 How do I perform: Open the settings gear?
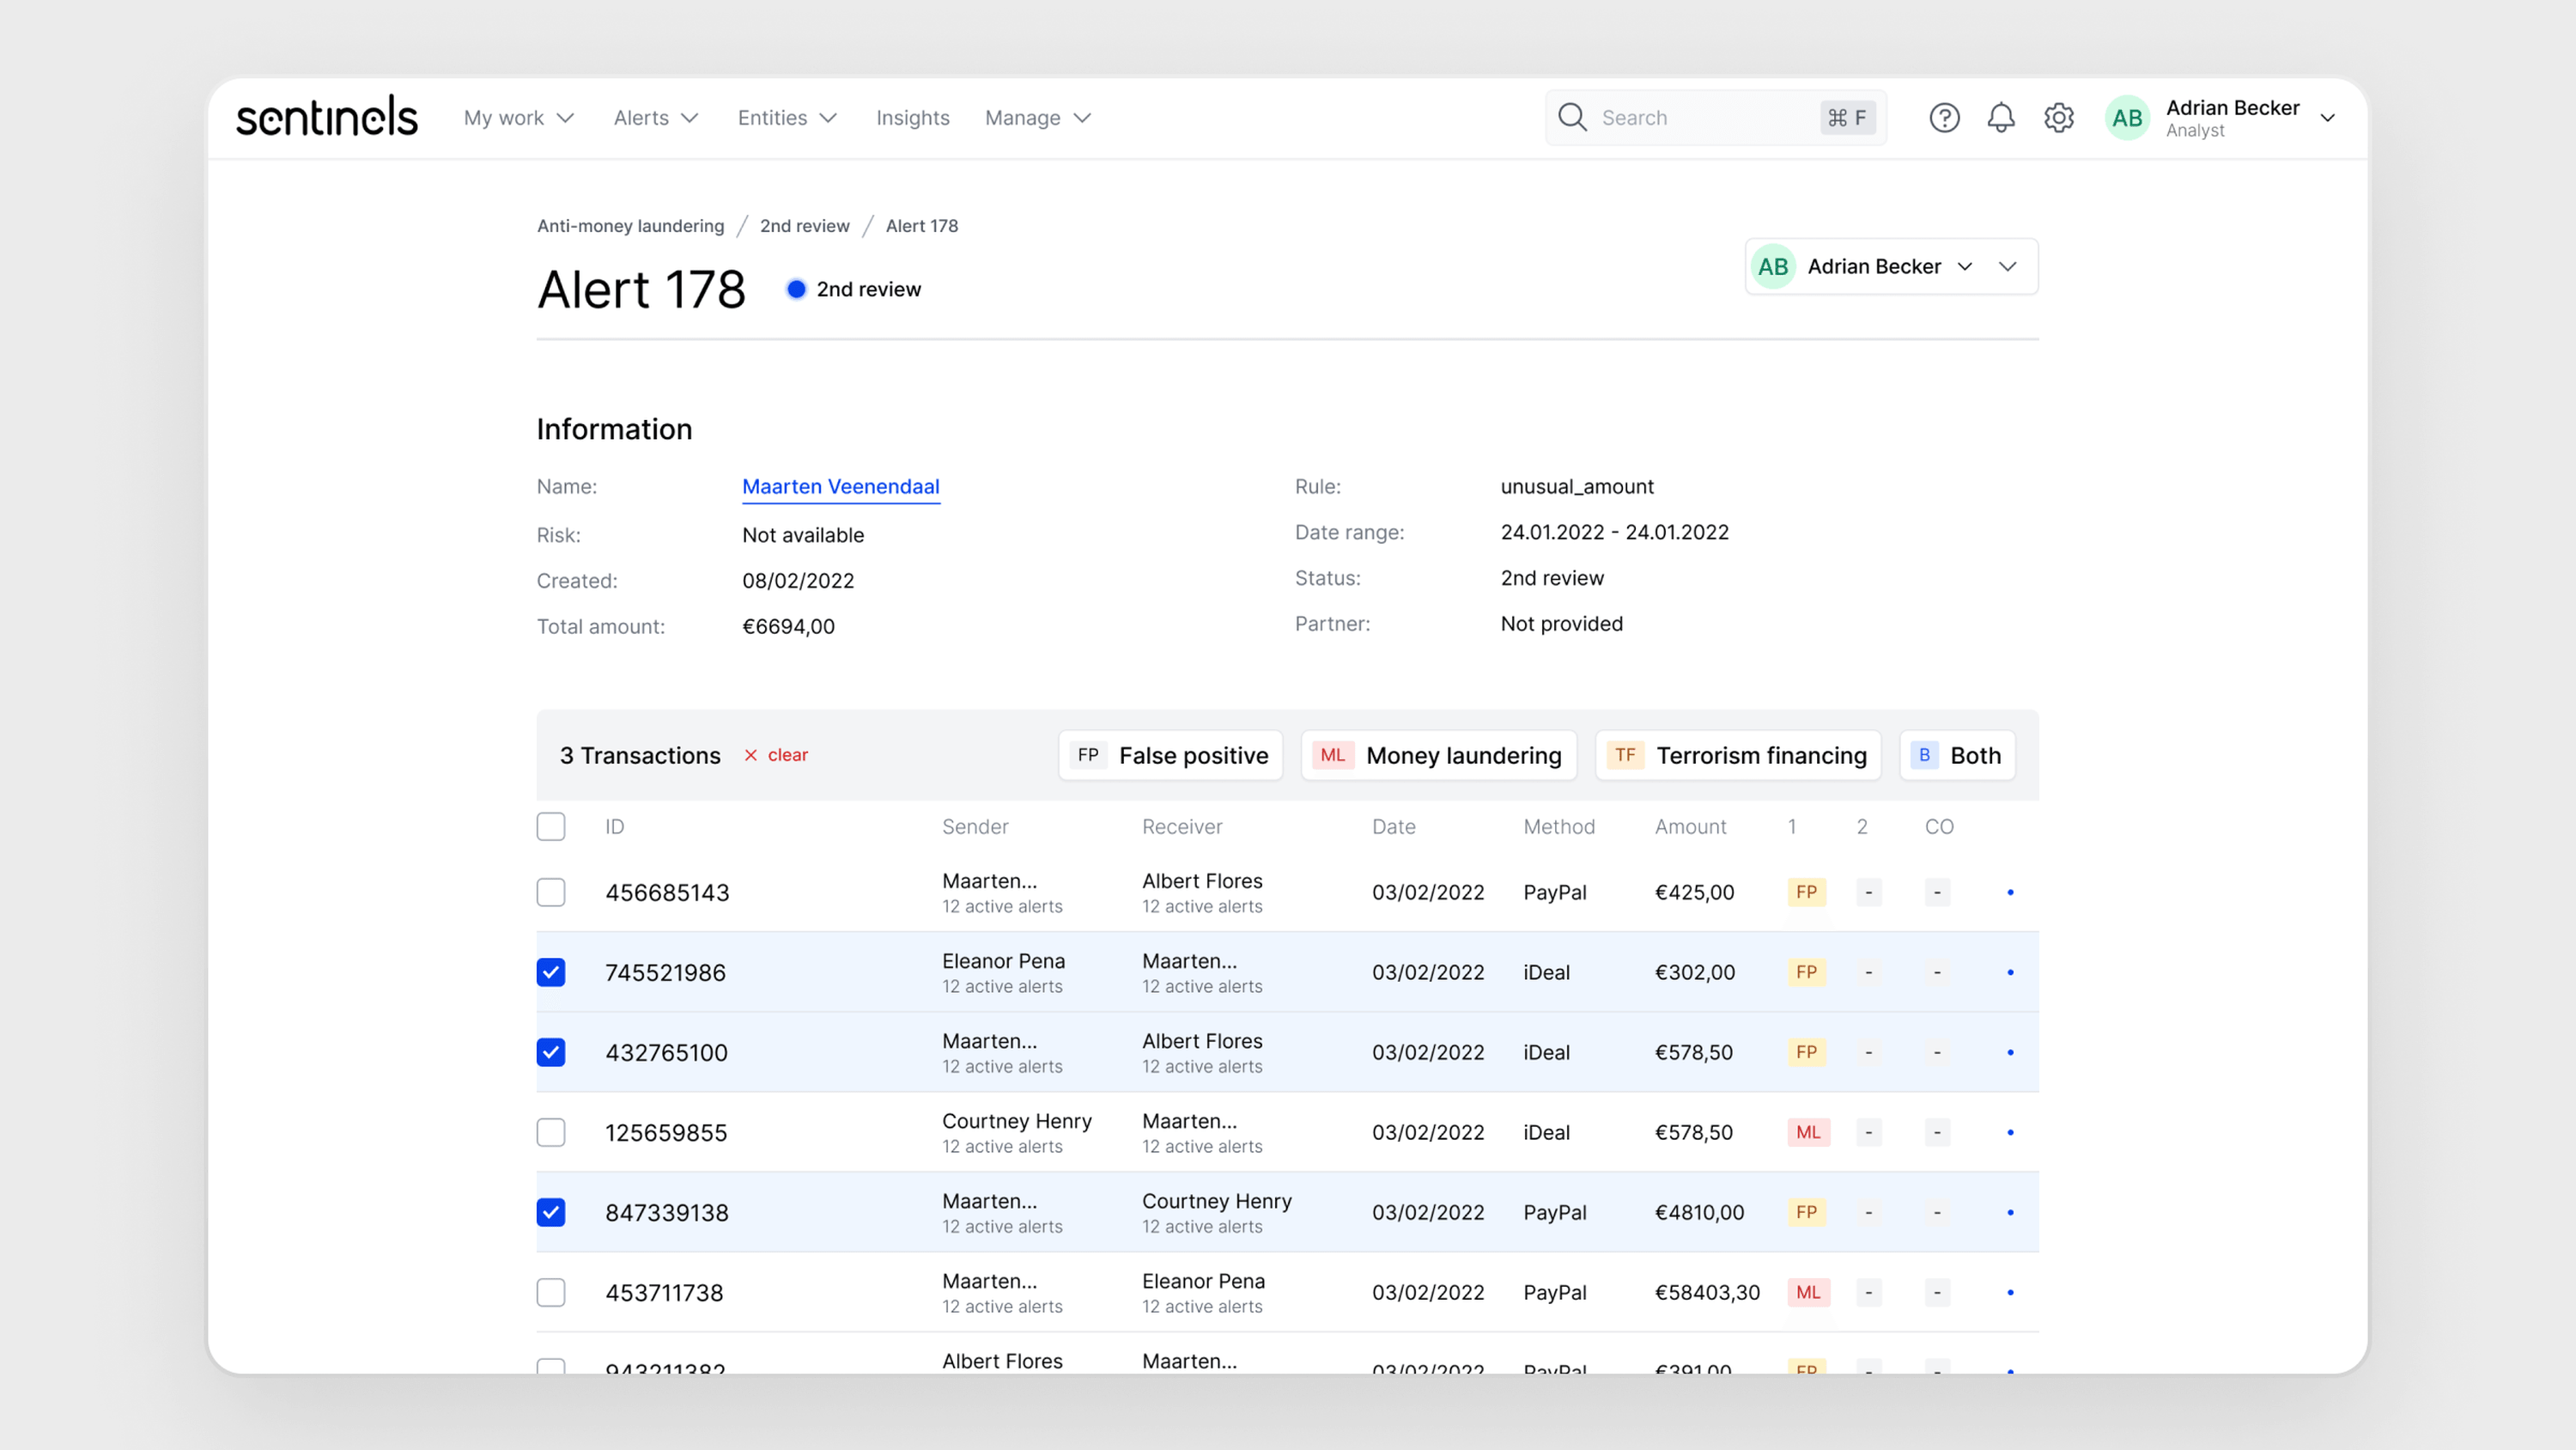2059,117
